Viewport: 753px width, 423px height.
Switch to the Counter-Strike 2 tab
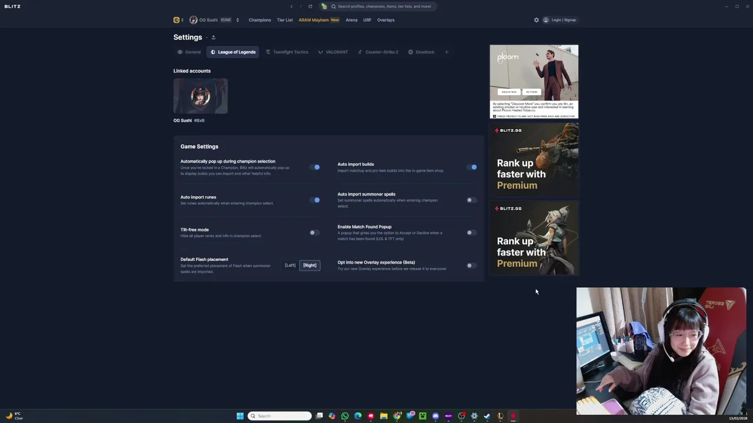tap(378, 52)
